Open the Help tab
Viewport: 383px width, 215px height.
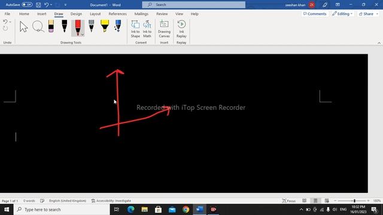pyautogui.click(x=194, y=14)
